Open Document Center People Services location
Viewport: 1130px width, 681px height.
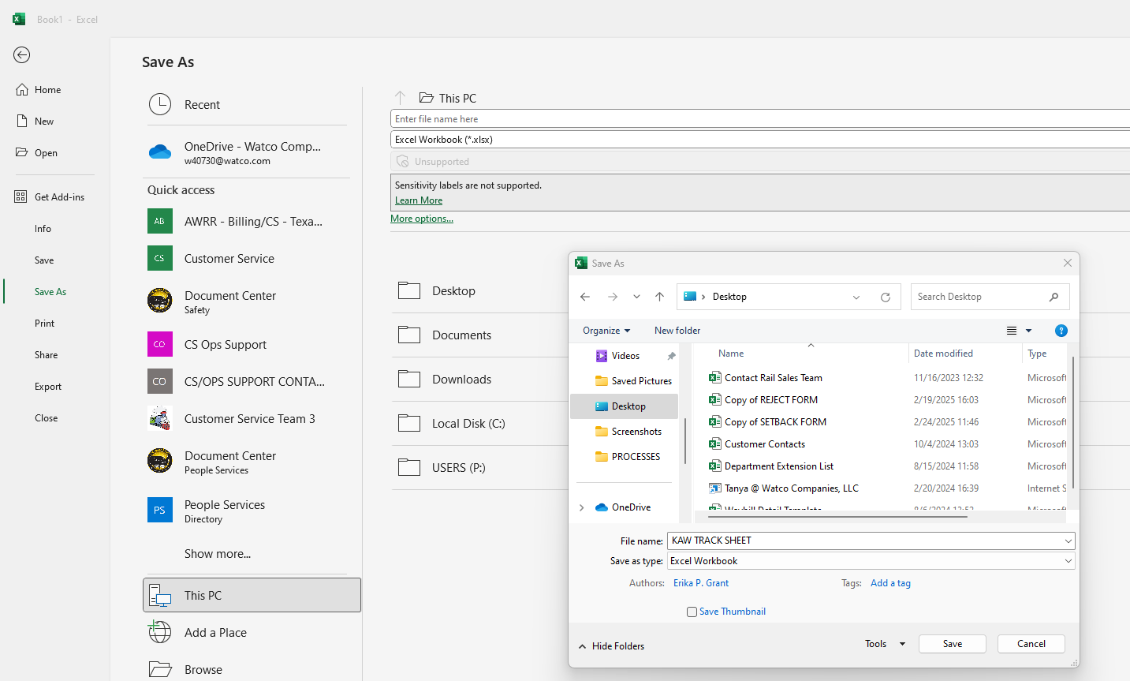(251, 462)
